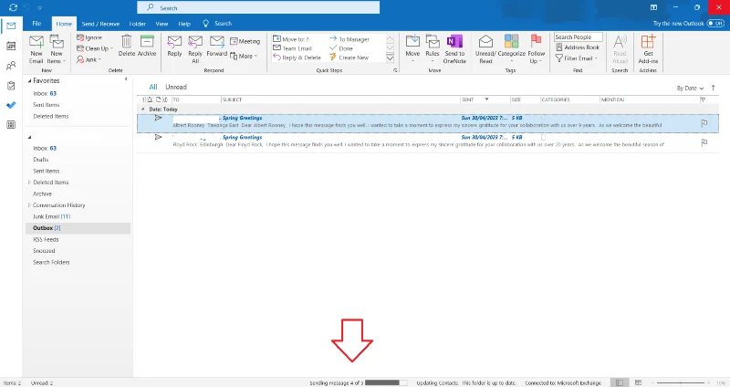Click the sending message progress bar
Image resolution: width=730 pixels, height=387 pixels.
pyautogui.click(x=386, y=382)
